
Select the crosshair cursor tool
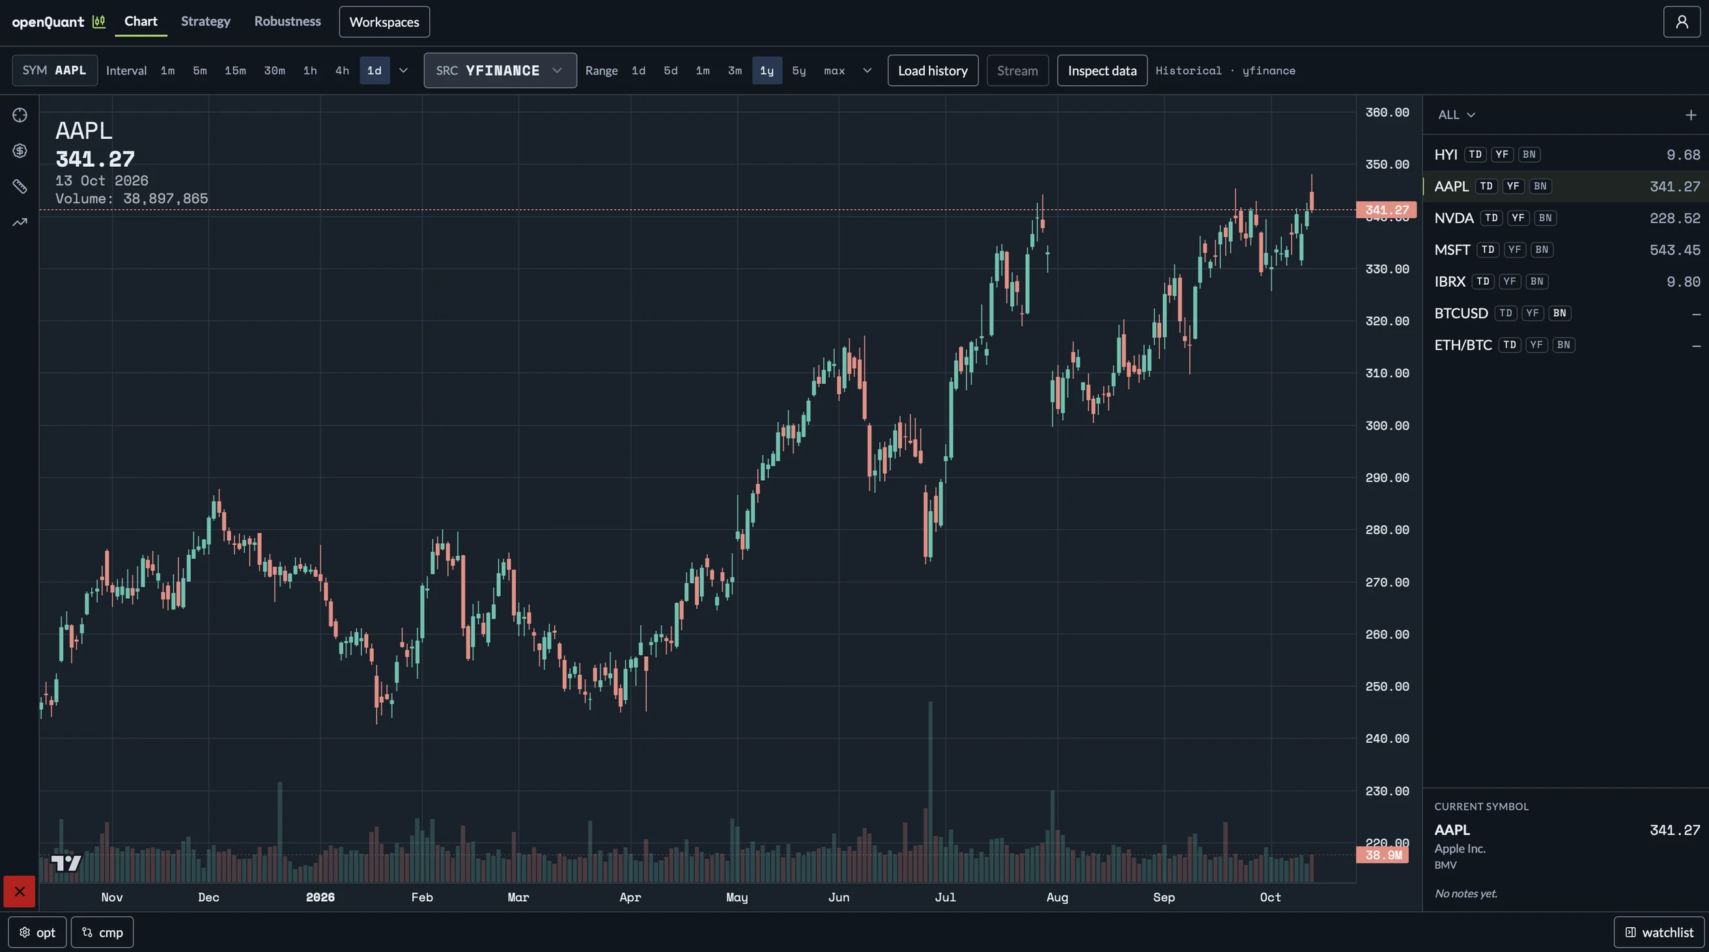tap(20, 115)
